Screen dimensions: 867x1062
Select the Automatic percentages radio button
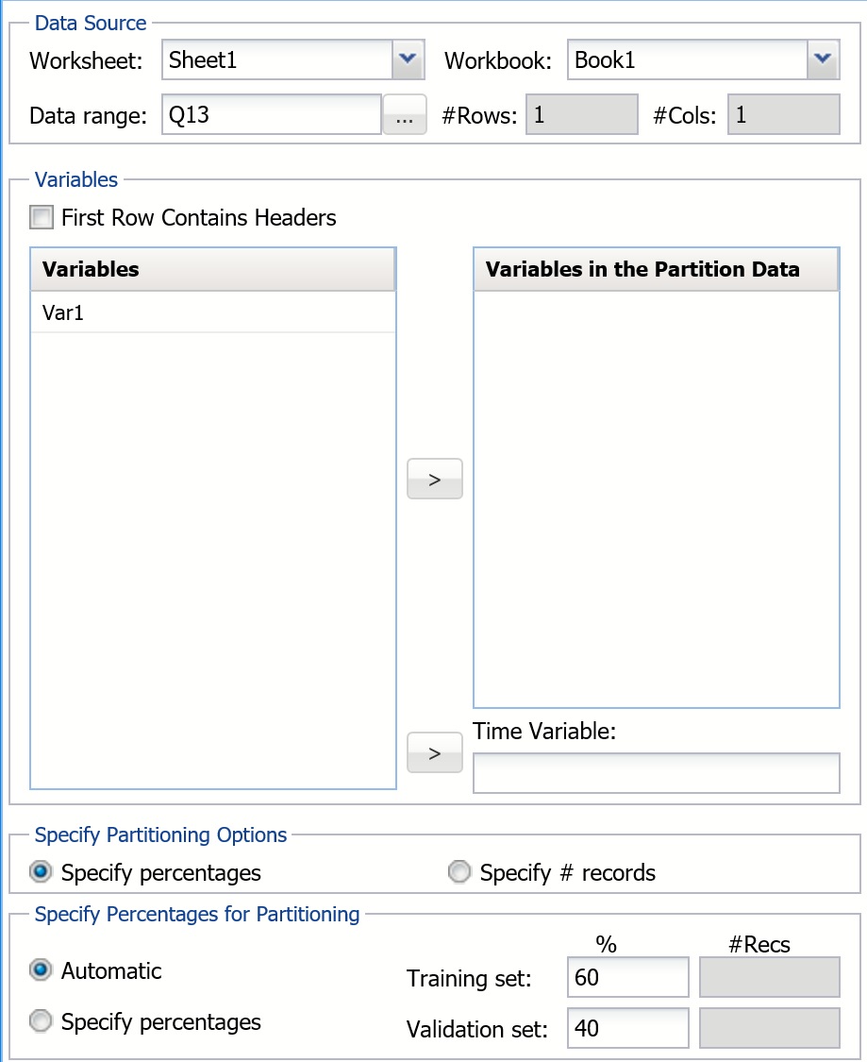(x=42, y=970)
